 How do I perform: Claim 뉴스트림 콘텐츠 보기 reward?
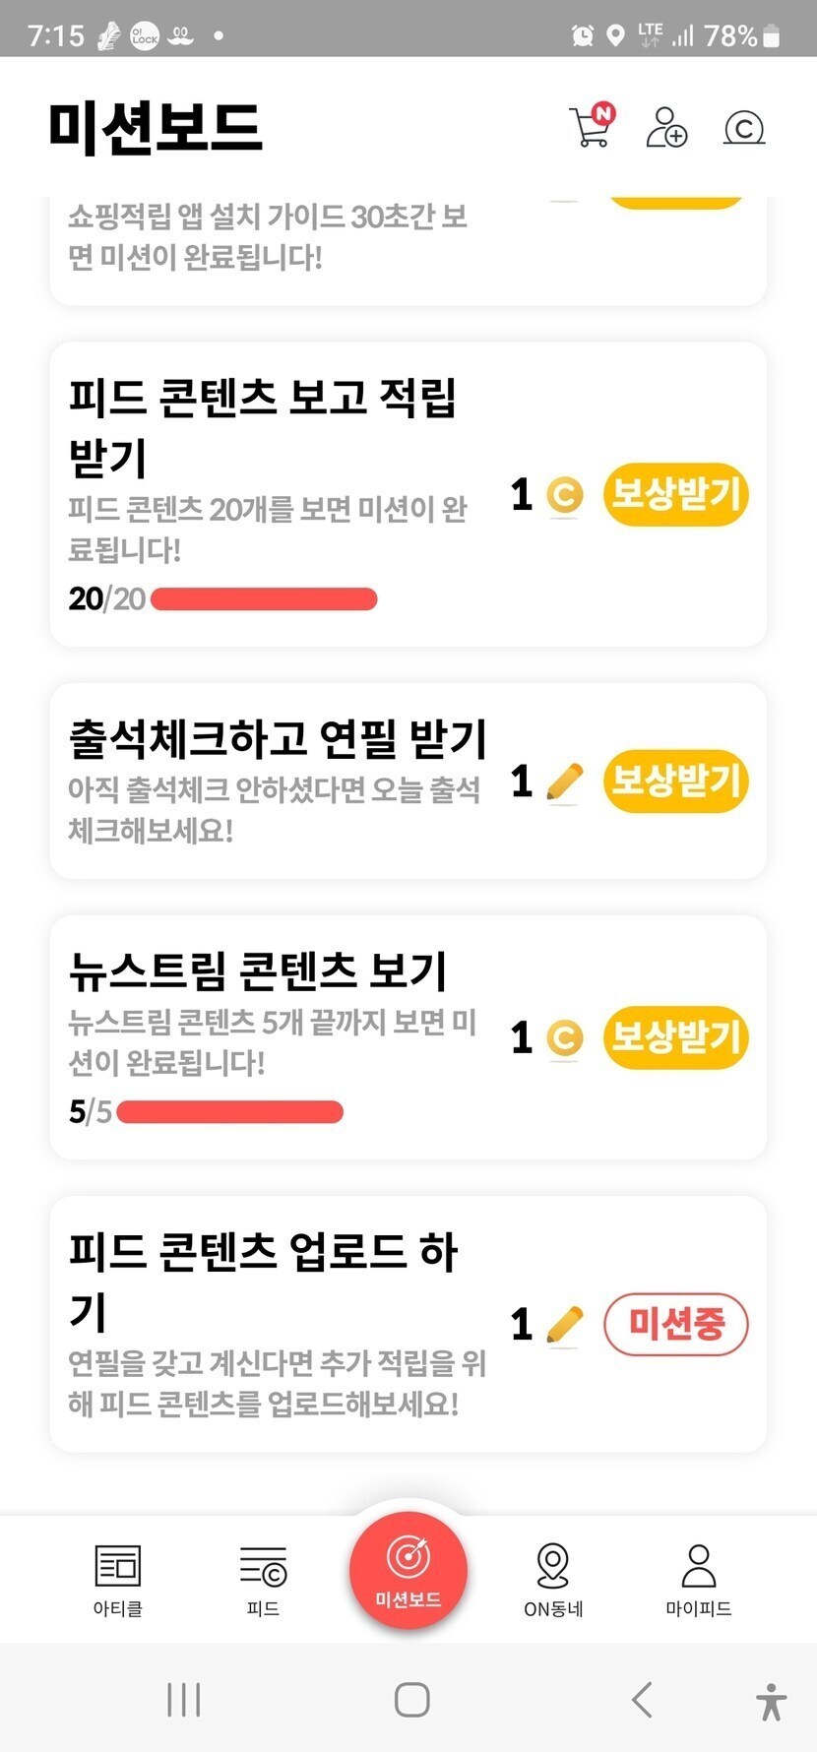coord(675,1037)
